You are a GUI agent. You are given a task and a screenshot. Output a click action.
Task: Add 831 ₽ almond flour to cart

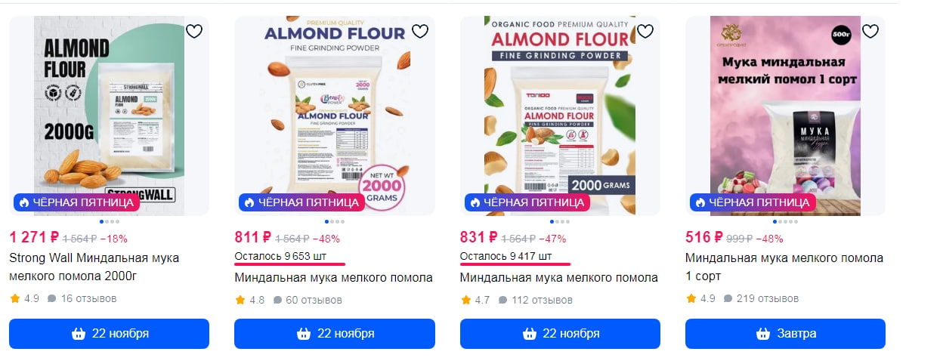click(x=560, y=334)
